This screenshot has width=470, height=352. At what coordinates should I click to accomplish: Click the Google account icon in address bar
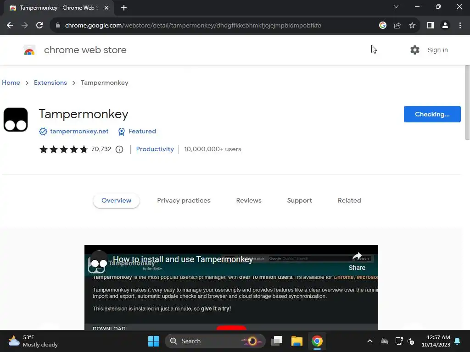click(383, 26)
